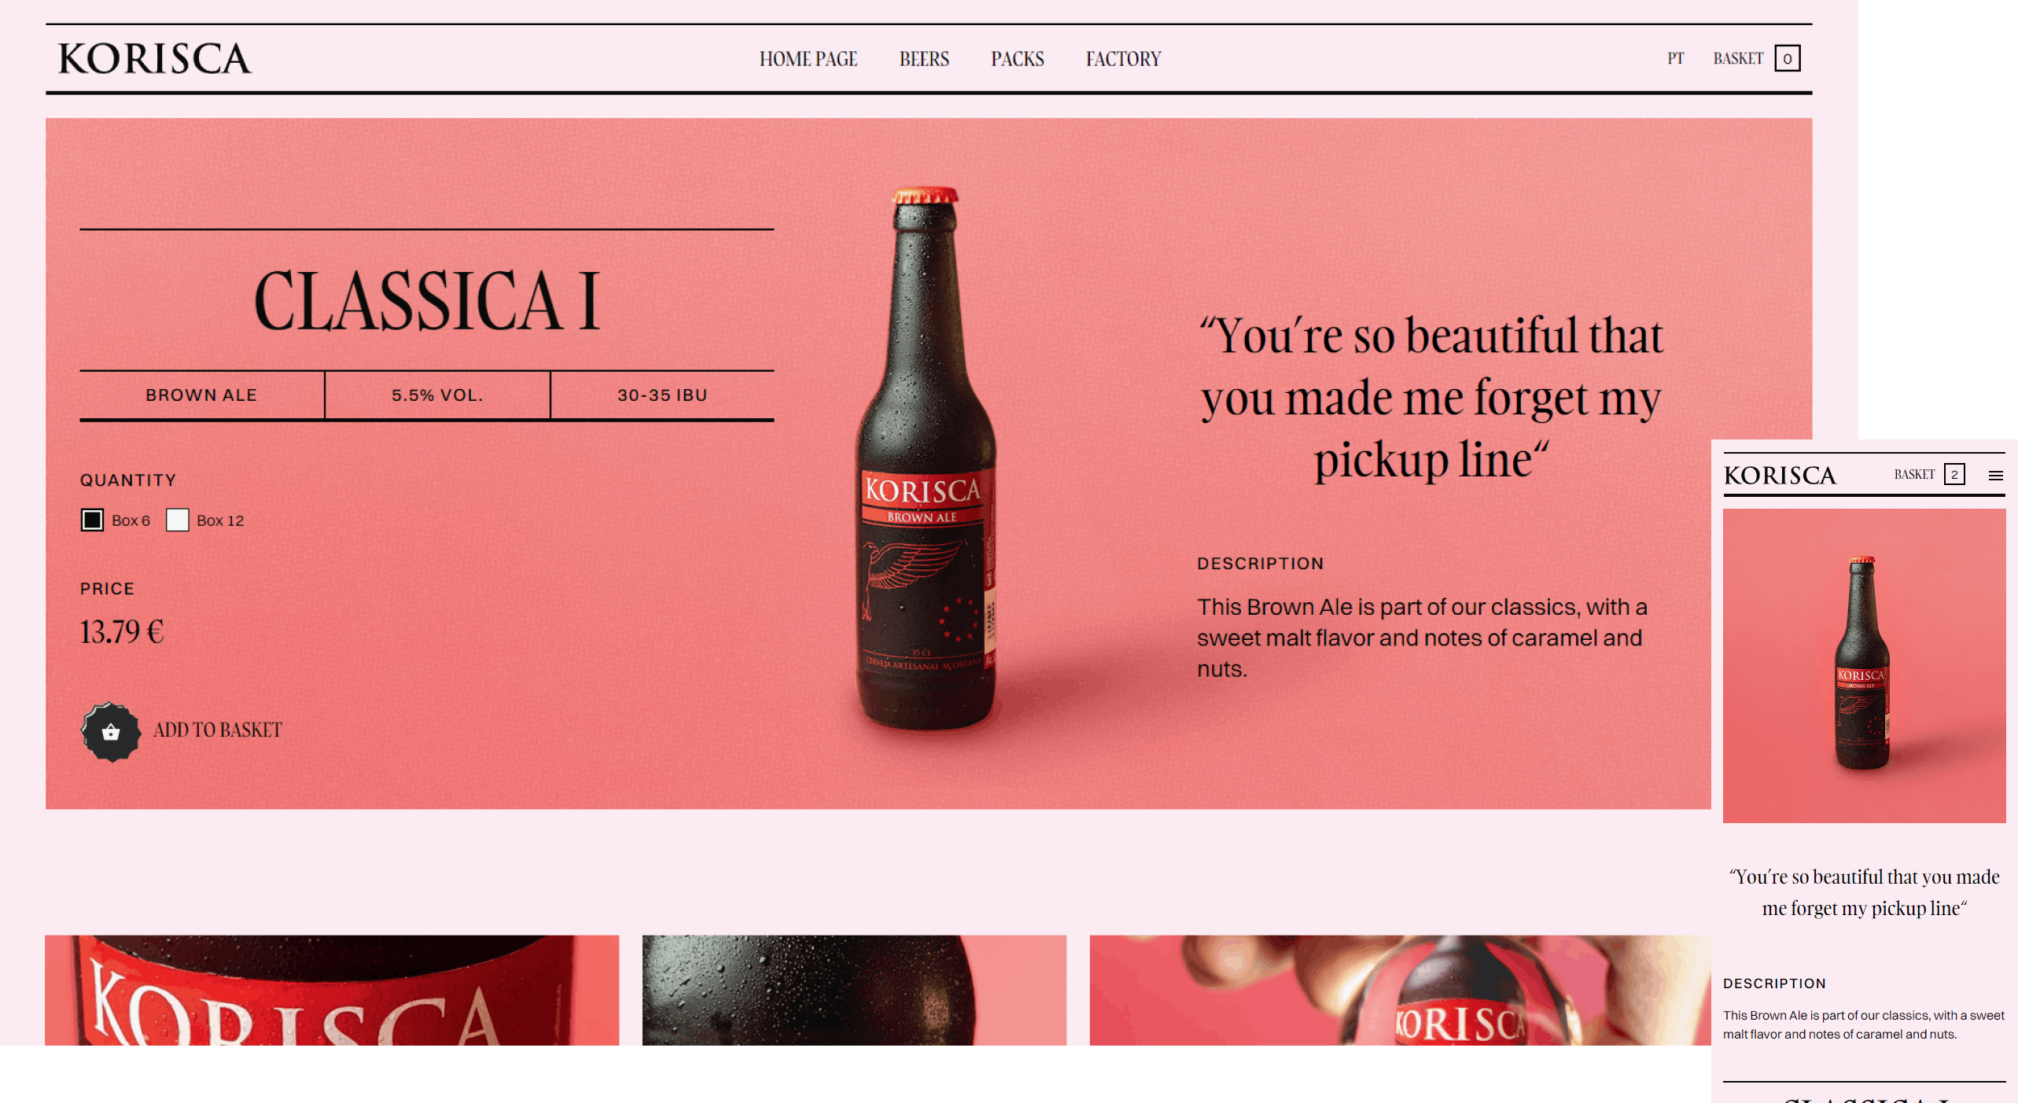This screenshot has width=2018, height=1103.
Task: Click the ADD TO BASKET text button
Action: click(x=217, y=730)
